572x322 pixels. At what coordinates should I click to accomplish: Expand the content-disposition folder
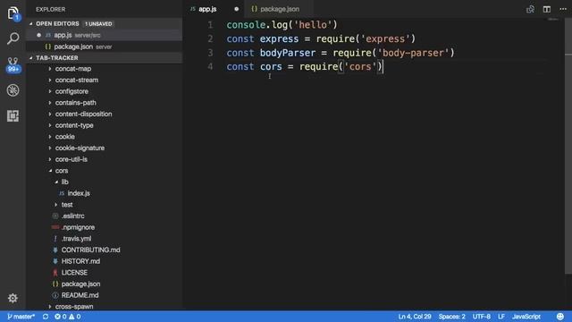click(83, 114)
